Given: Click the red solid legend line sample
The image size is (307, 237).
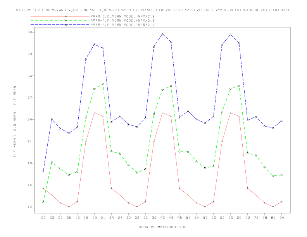Looking at the screenshot, I should (60, 16).
